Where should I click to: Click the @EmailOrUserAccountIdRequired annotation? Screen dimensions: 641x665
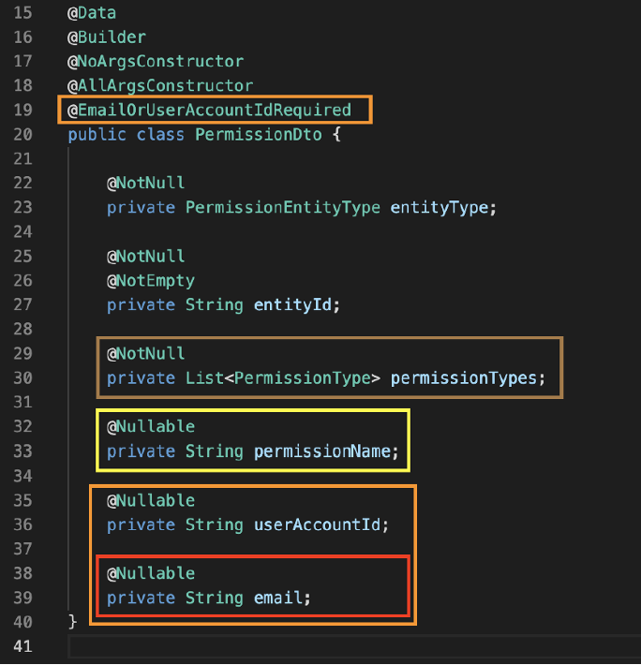210,111
